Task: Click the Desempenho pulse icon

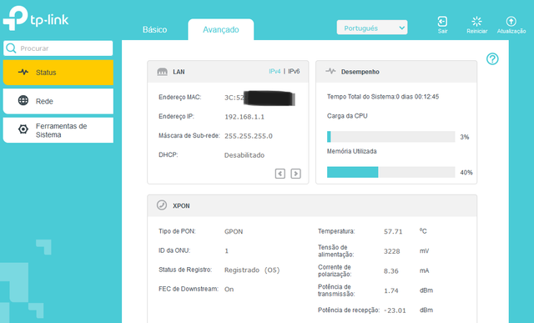Action: coord(330,71)
